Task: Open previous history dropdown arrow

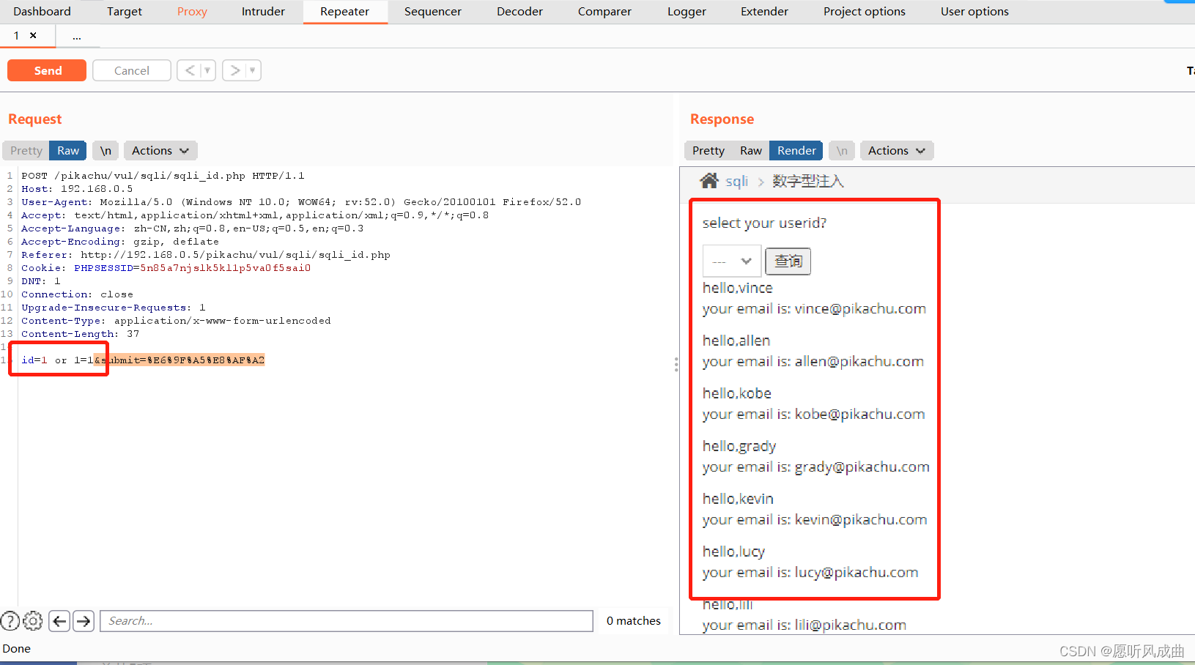Action: pos(207,70)
